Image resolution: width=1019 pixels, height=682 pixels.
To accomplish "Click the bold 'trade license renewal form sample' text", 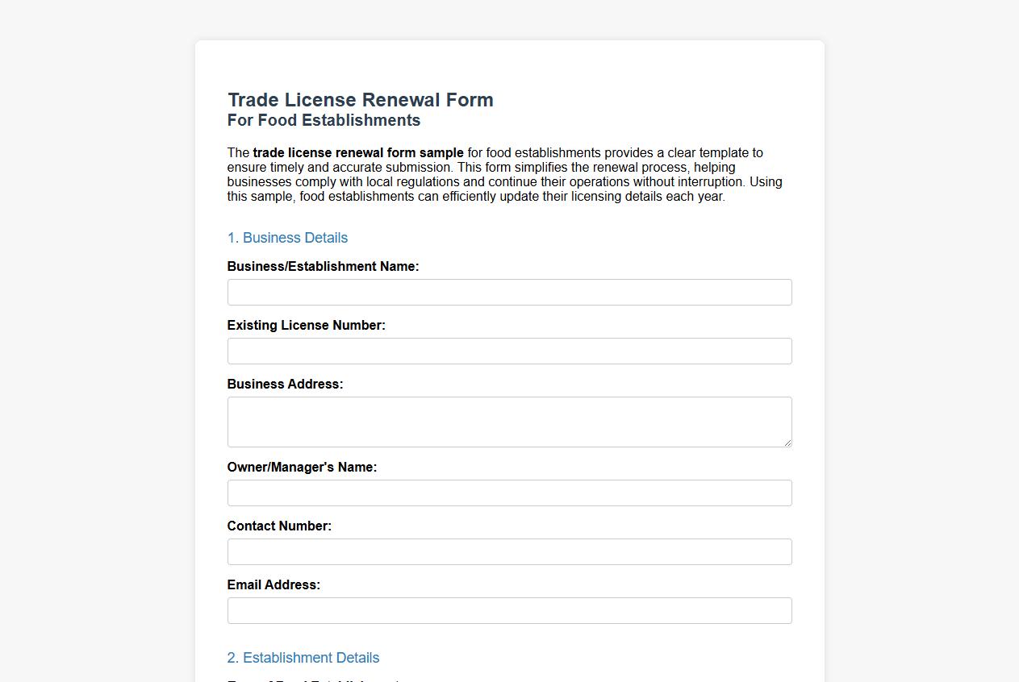I will pos(357,152).
